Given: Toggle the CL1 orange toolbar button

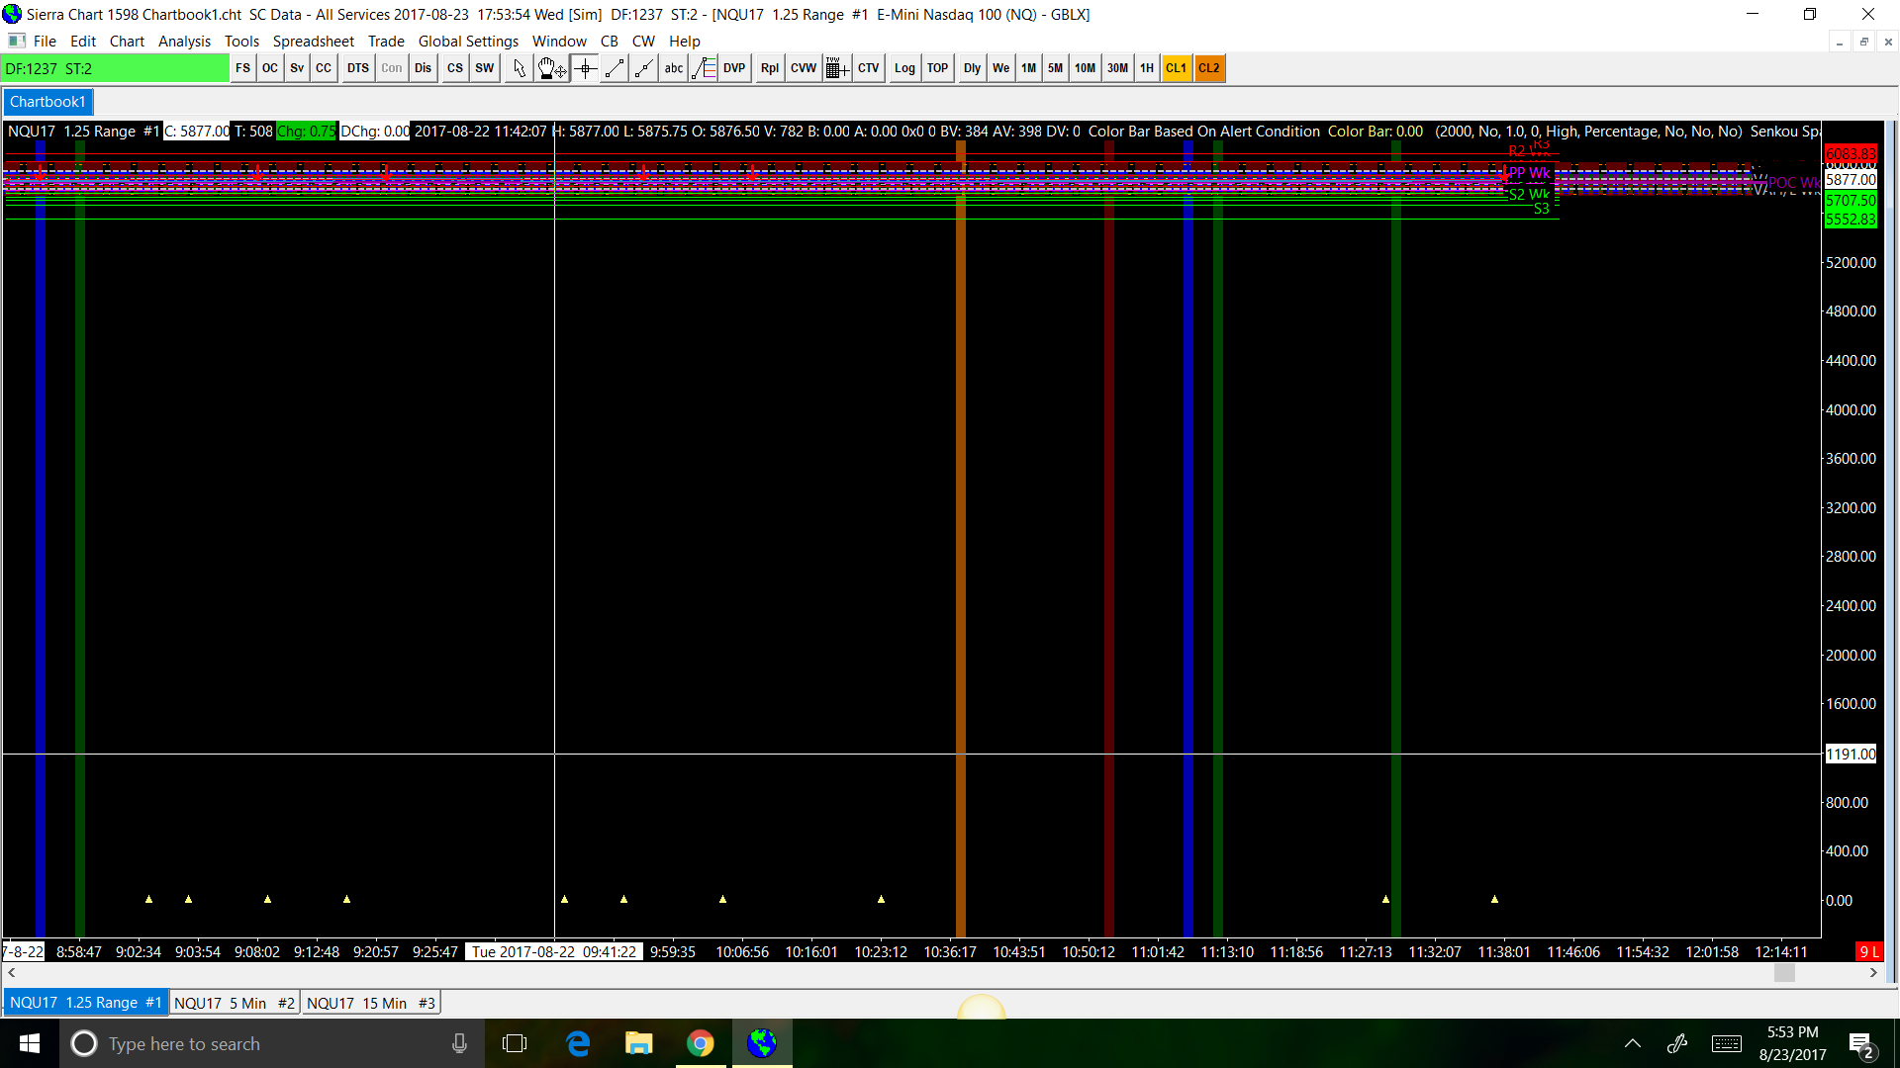Looking at the screenshot, I should (x=1176, y=68).
